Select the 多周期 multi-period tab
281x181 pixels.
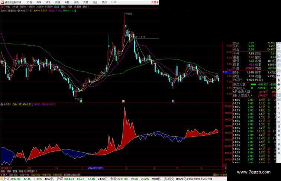[77, 7]
